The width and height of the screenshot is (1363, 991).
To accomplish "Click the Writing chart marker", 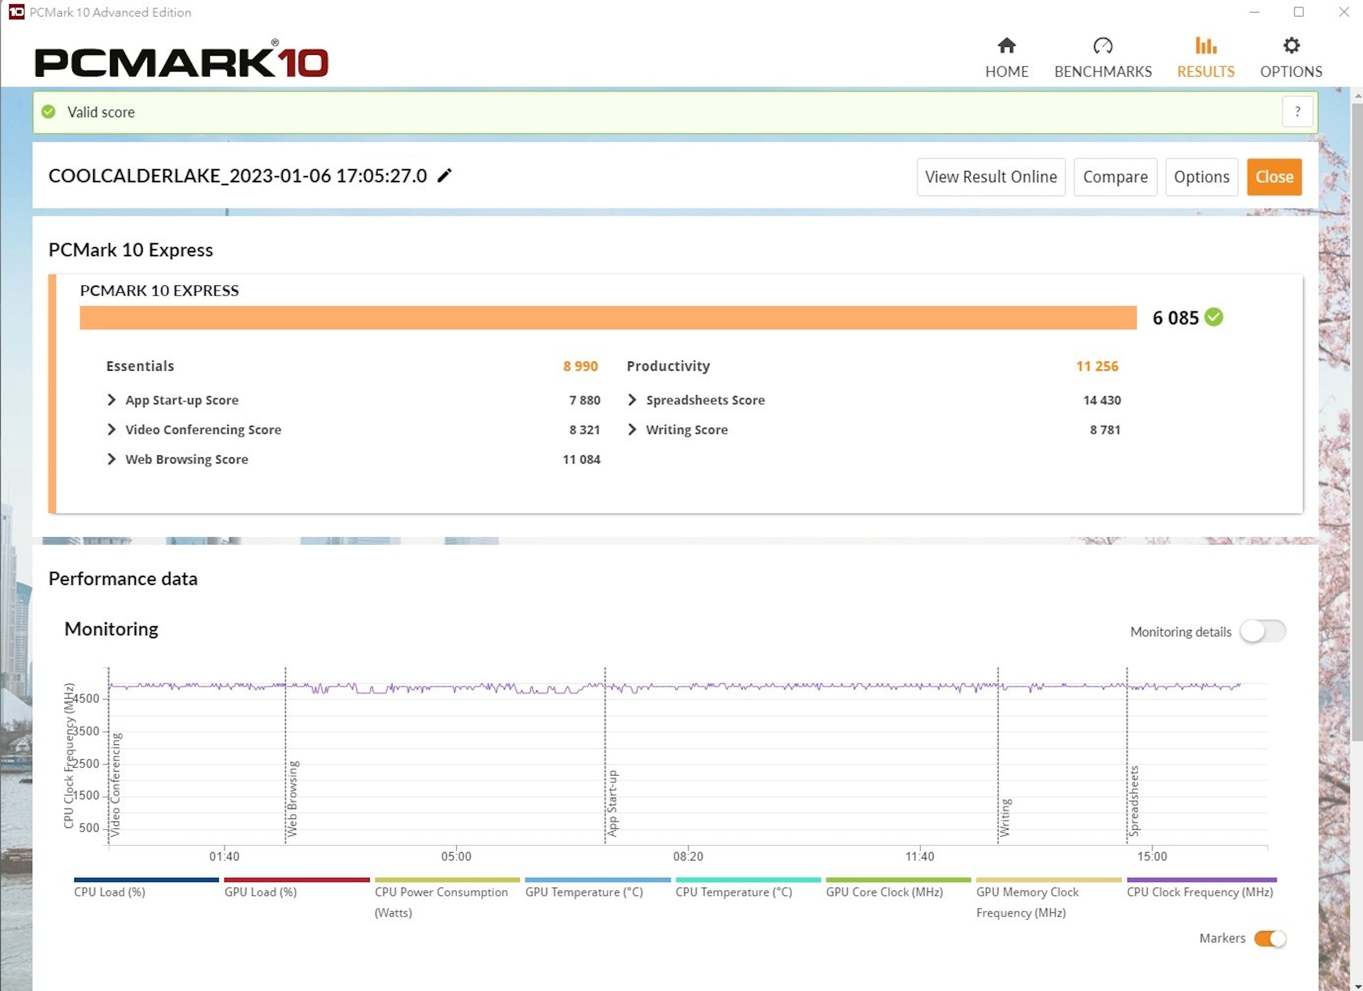I will click(1005, 817).
